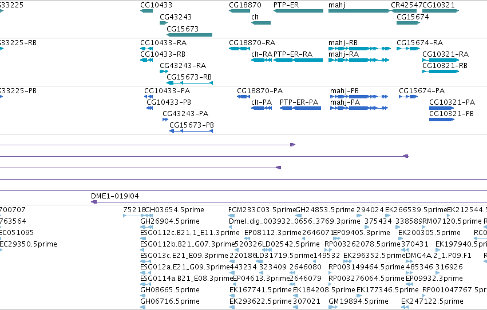Select protein CG10433-PA
The image size is (487, 310).
(148, 97)
